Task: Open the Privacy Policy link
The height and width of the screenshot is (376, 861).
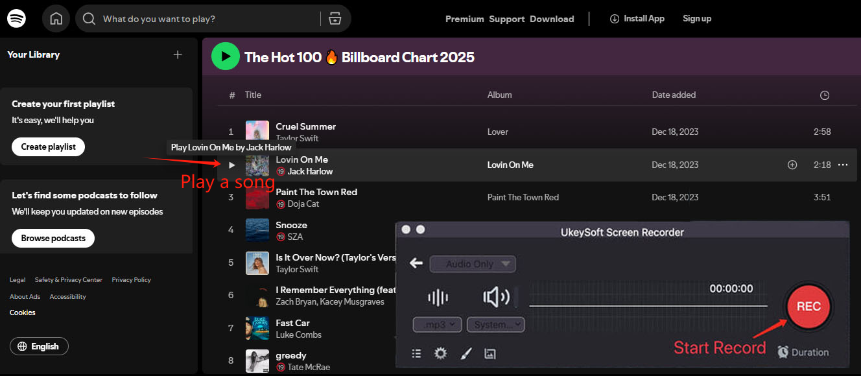Action: point(132,280)
